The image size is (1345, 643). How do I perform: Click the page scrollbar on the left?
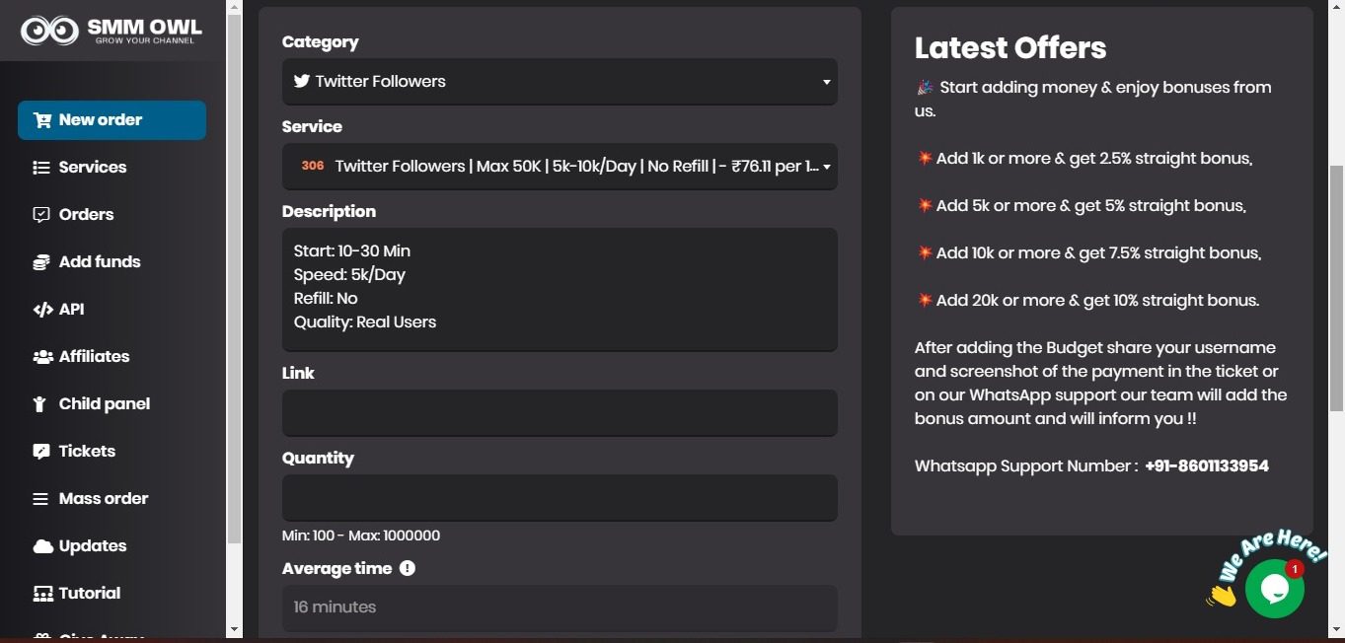click(233, 296)
